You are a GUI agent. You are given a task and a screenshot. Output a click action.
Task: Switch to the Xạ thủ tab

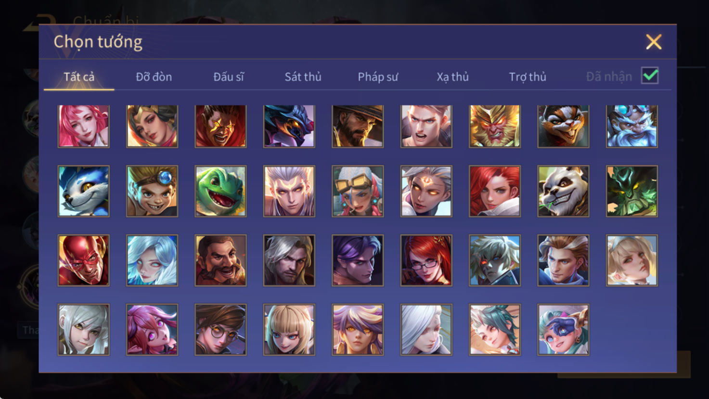coord(452,77)
